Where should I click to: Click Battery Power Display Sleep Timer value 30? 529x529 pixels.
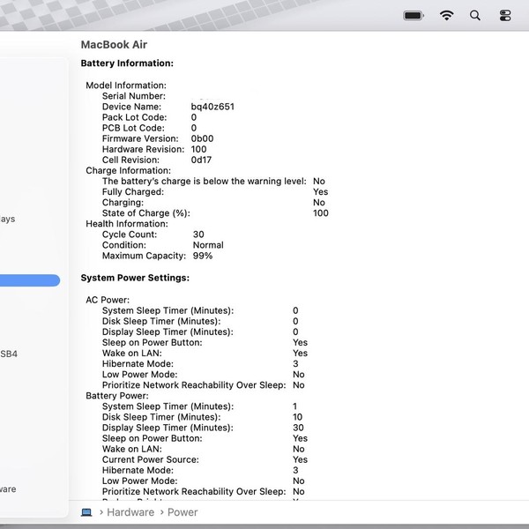point(298,428)
